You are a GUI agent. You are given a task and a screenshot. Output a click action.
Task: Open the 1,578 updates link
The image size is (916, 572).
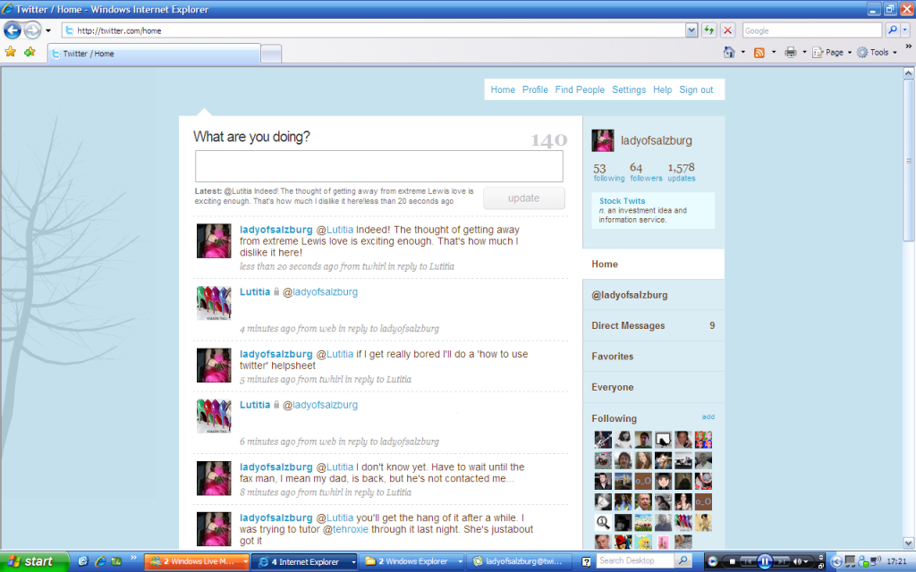point(681,172)
